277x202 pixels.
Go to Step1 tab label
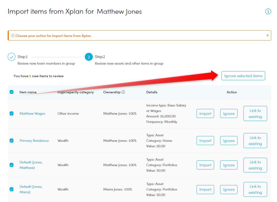click(23, 57)
